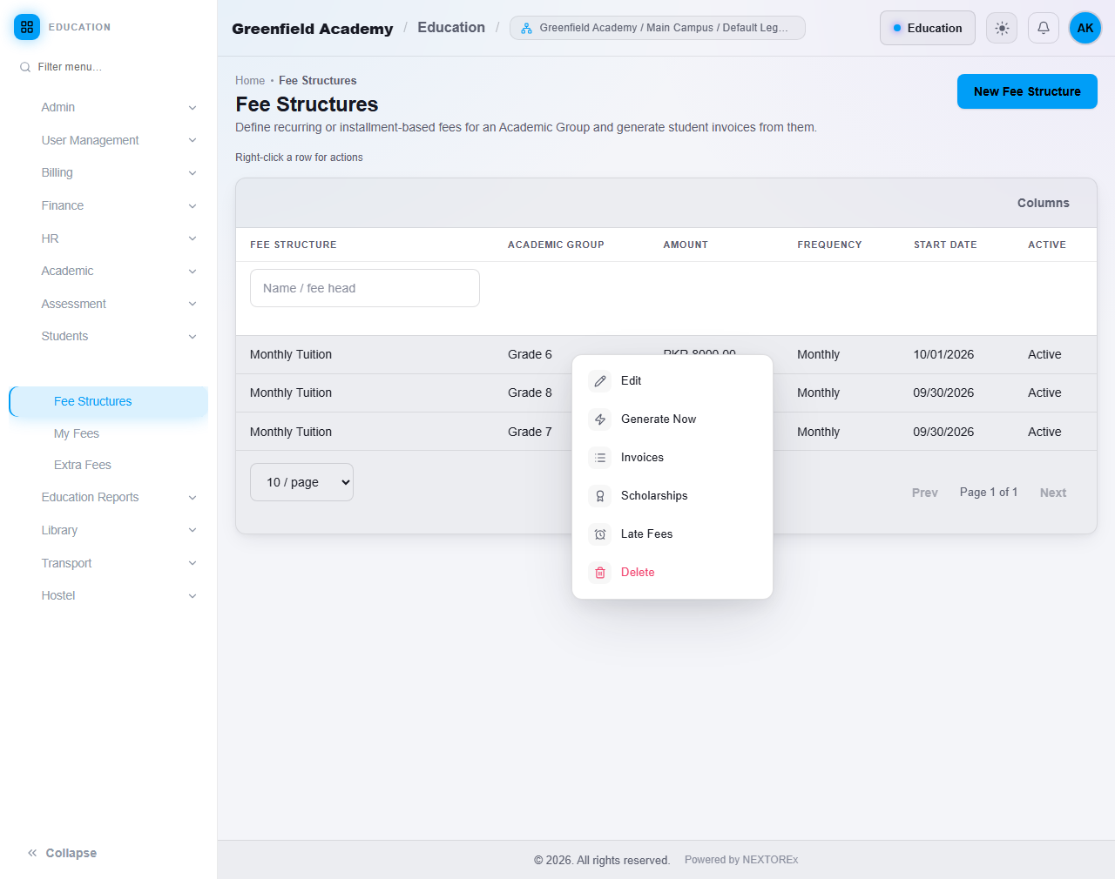
Task: Click the Education module pill button
Action: tap(928, 28)
